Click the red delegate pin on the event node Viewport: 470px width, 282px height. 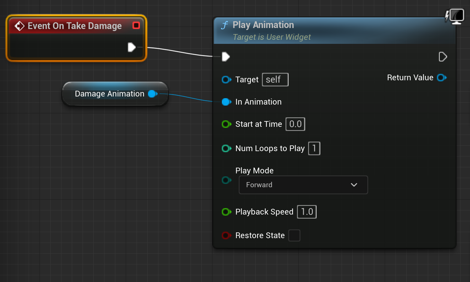tap(136, 25)
